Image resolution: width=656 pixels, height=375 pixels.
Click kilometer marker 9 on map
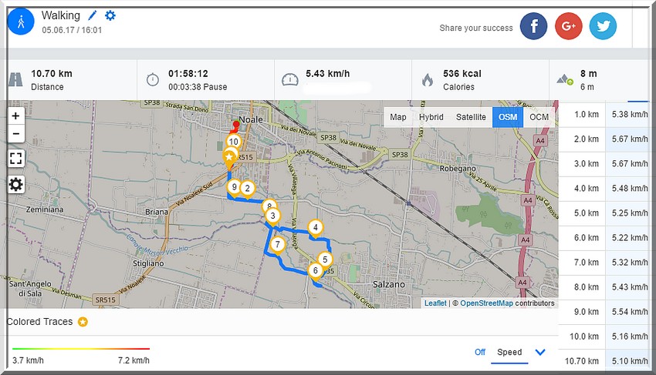[235, 187]
